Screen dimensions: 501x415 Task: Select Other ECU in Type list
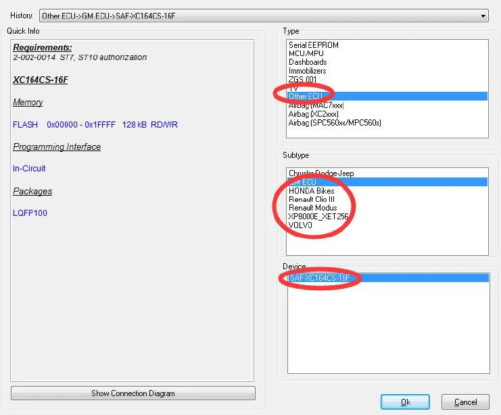(387, 96)
